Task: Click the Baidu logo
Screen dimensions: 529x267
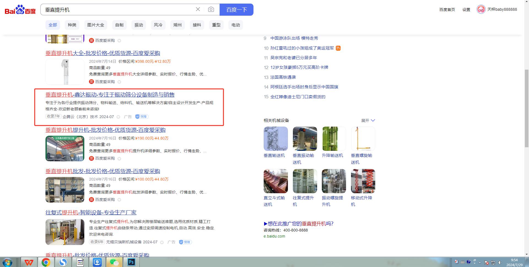Action: coord(20,10)
